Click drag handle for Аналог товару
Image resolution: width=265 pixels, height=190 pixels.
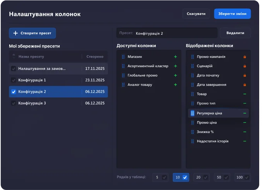[123, 85]
